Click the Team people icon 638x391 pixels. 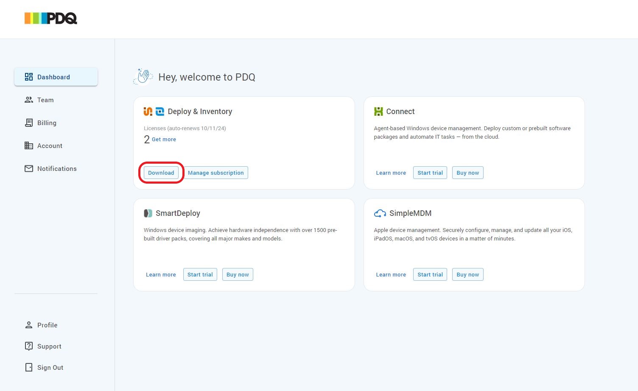29,100
